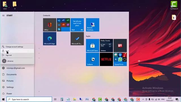181x102 pixels.
Task: Select Lock from the account menu
Action: click(17, 51)
